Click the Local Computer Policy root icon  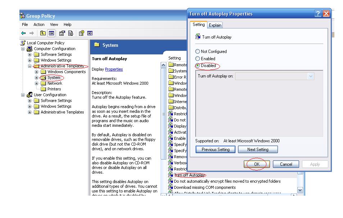point(23,43)
